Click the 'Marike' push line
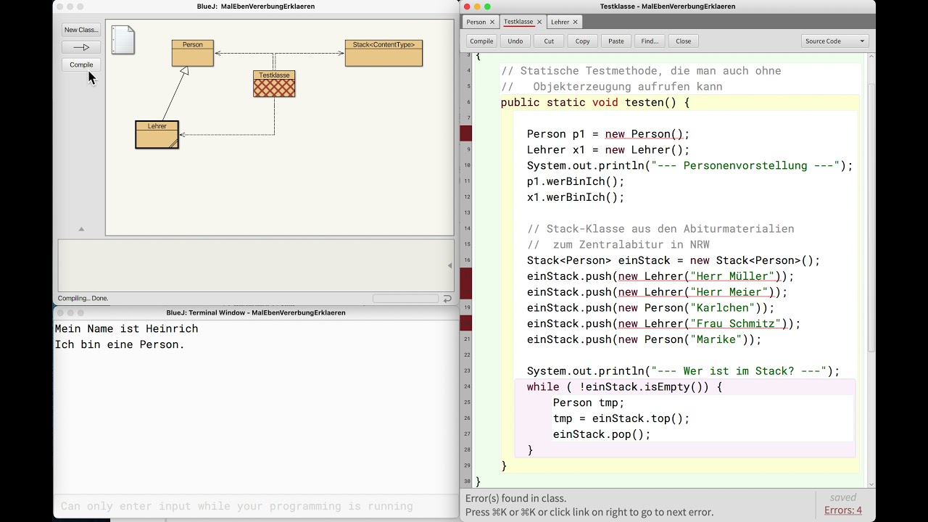Viewport: 928px width, 522px height. coord(644,339)
